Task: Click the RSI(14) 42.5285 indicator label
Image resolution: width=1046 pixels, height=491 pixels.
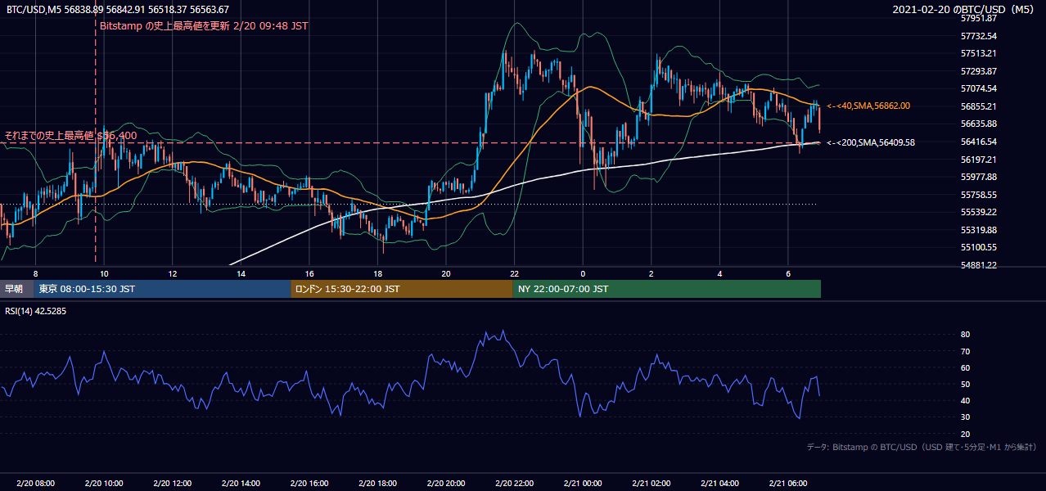Action: [x=35, y=311]
